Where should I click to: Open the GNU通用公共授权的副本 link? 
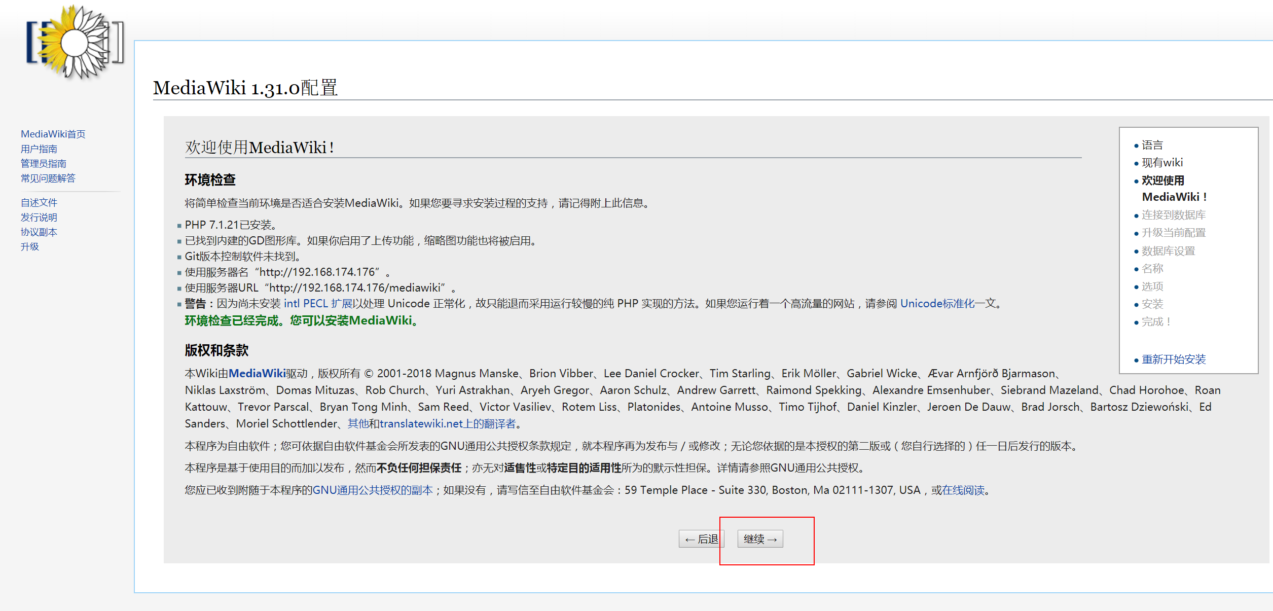[x=373, y=490]
